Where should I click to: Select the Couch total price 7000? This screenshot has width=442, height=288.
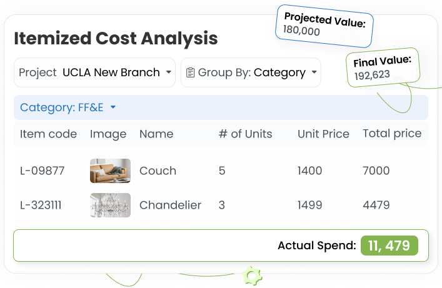376,171
